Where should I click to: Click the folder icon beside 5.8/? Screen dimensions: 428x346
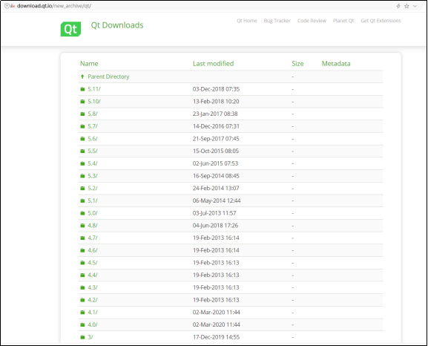[x=82, y=114]
